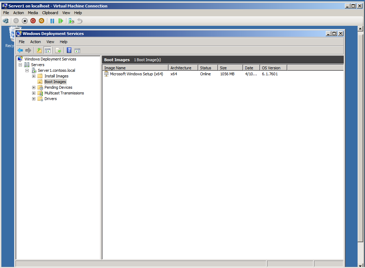Viewport: 365px width, 268px height.
Task: Click the Pending Devices folder icon
Action: click(x=40, y=87)
